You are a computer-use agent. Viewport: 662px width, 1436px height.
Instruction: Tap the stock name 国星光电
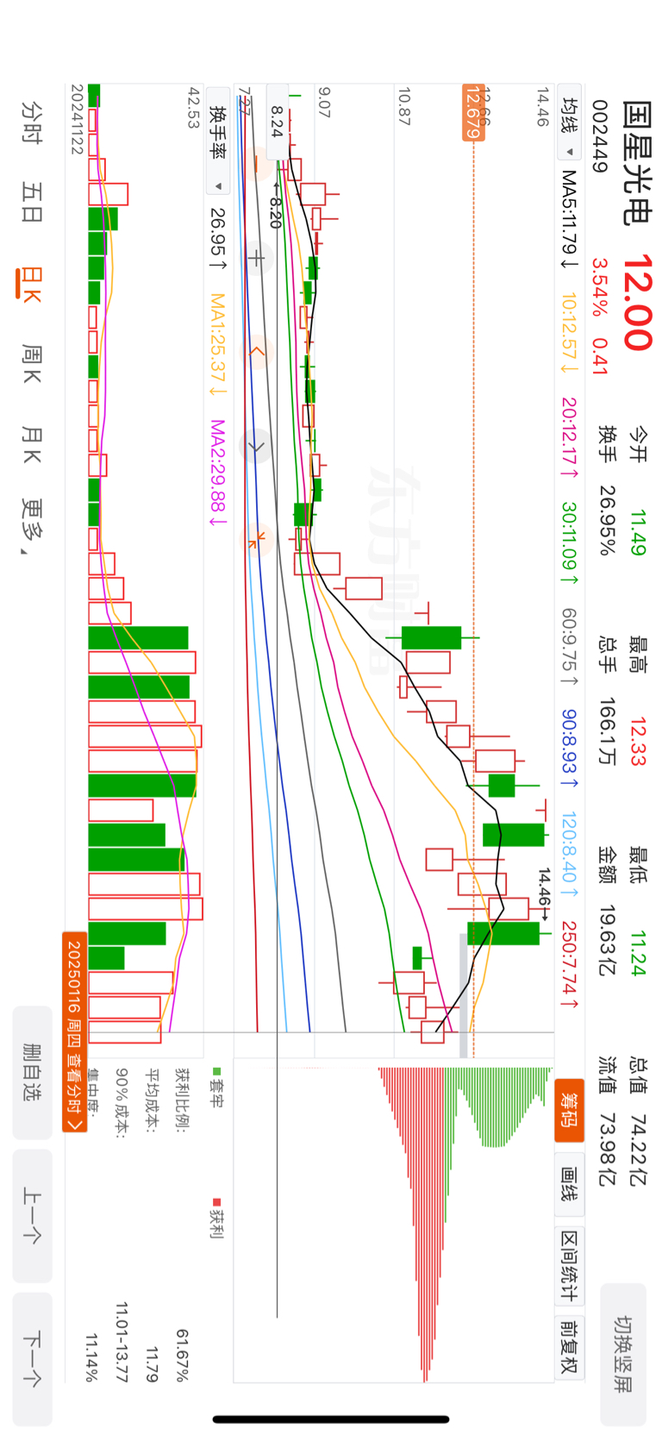(x=636, y=161)
